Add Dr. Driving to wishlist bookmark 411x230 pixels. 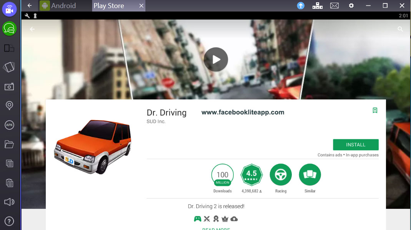click(375, 110)
